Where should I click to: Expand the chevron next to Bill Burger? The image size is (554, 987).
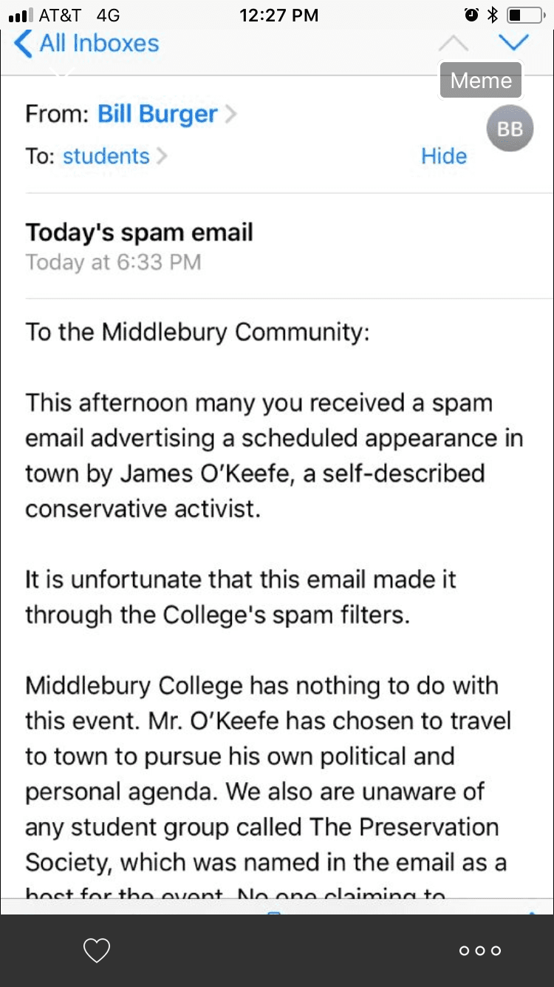231,114
